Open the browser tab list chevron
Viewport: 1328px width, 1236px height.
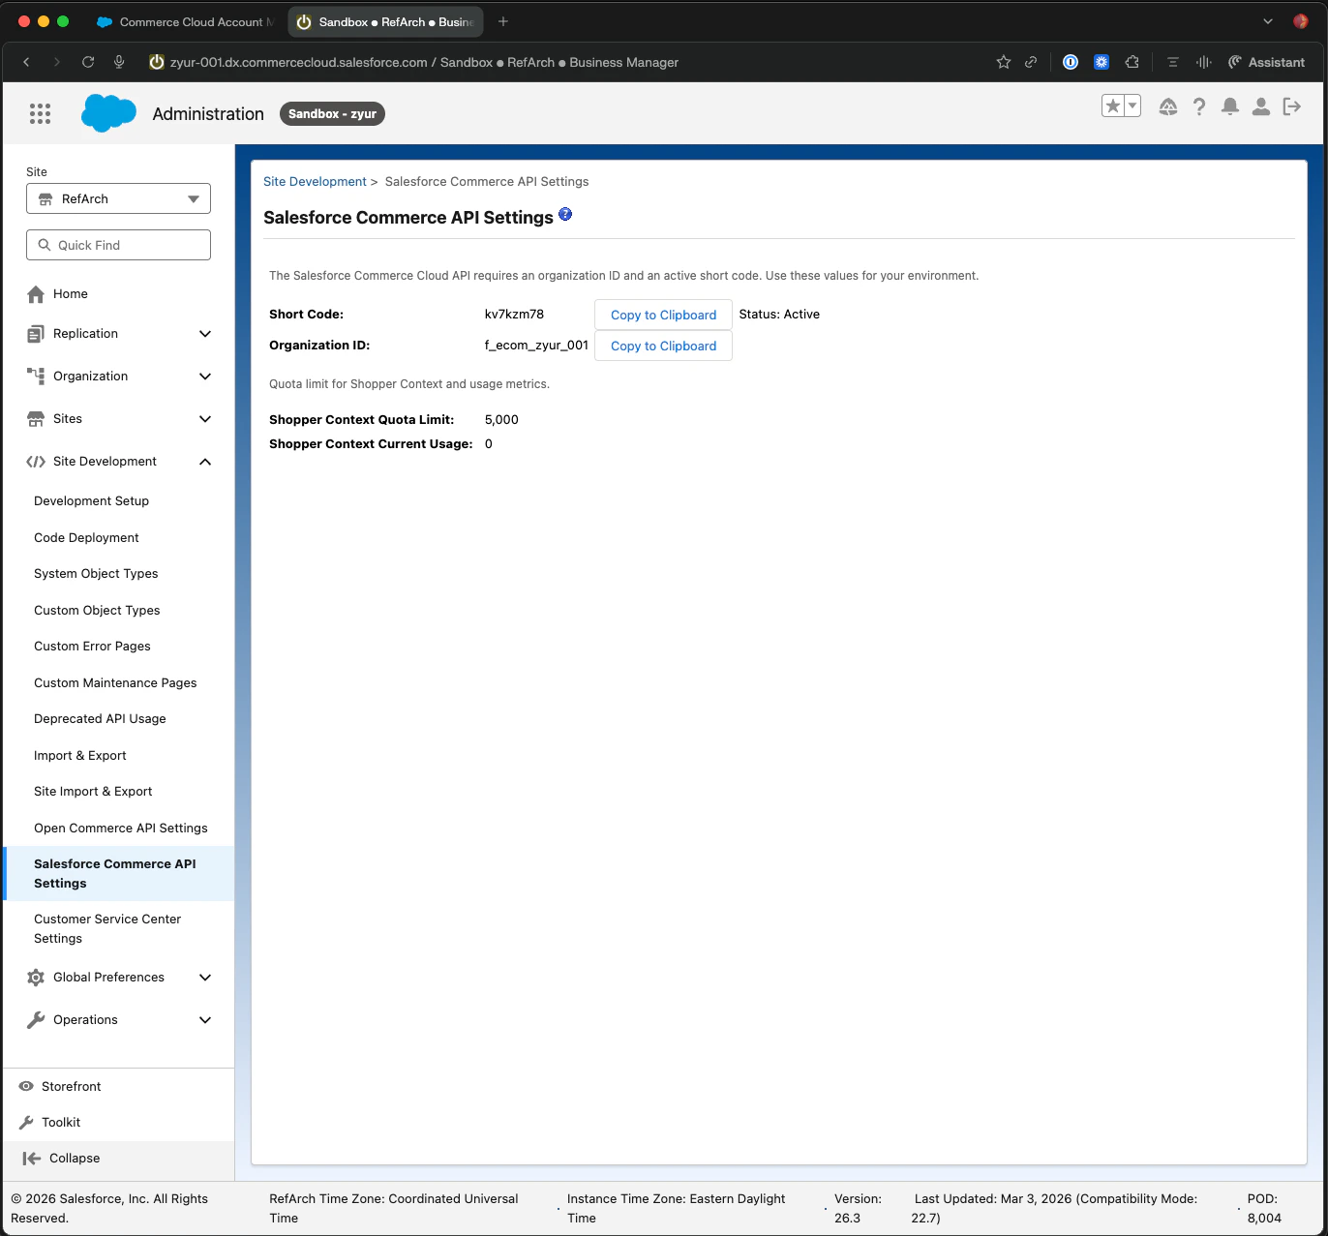pos(1268,21)
